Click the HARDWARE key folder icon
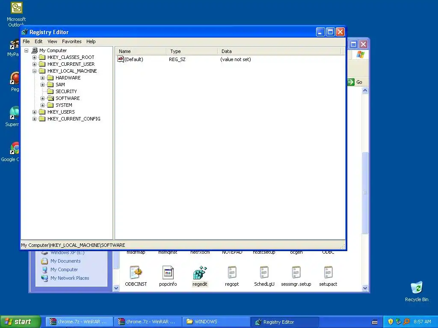 coord(50,78)
